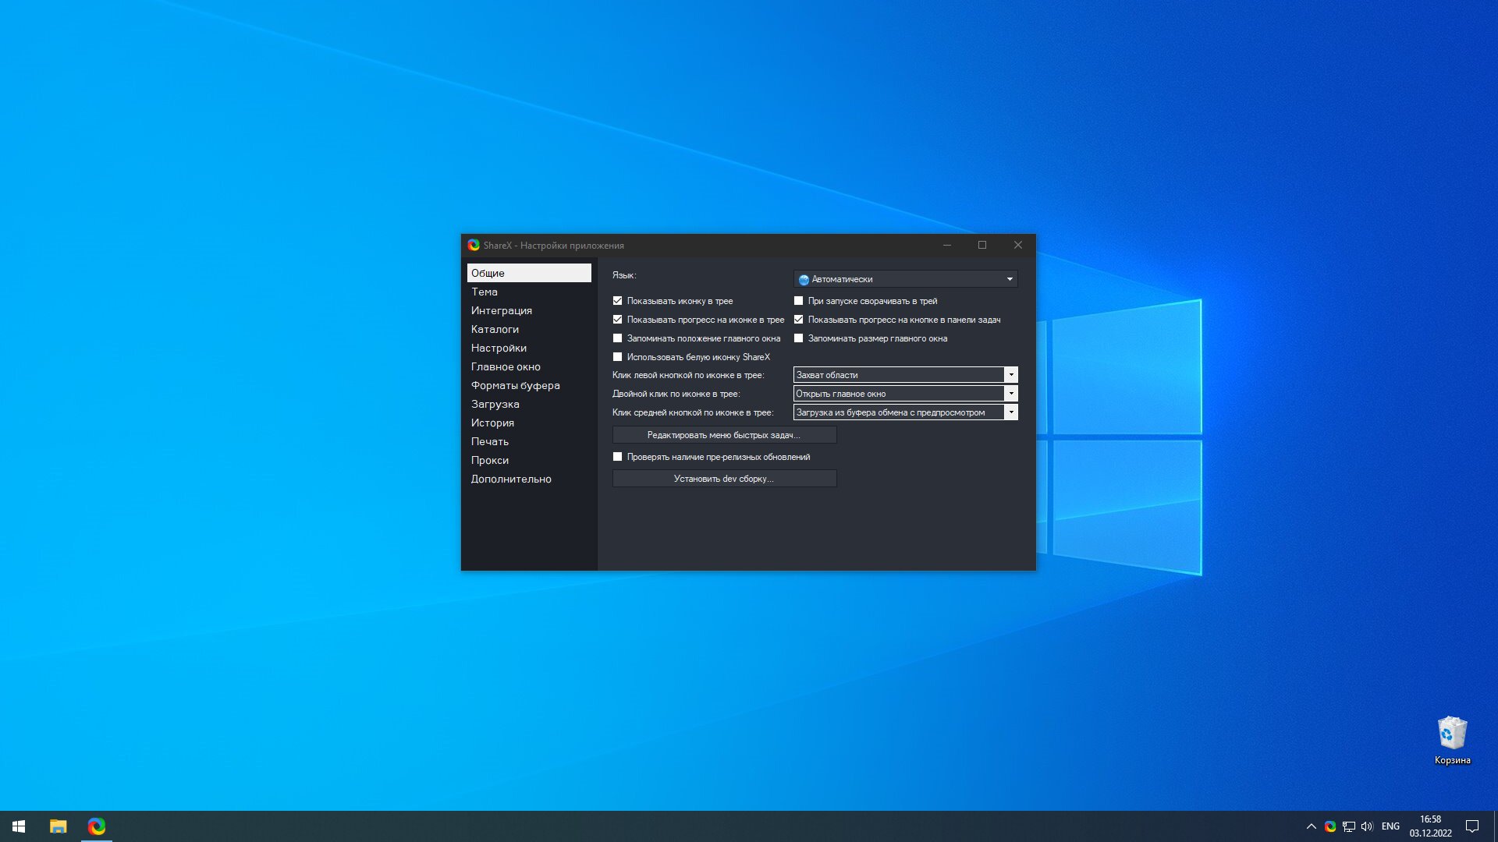
Task: Open the notification center icon
Action: pos(1472,826)
